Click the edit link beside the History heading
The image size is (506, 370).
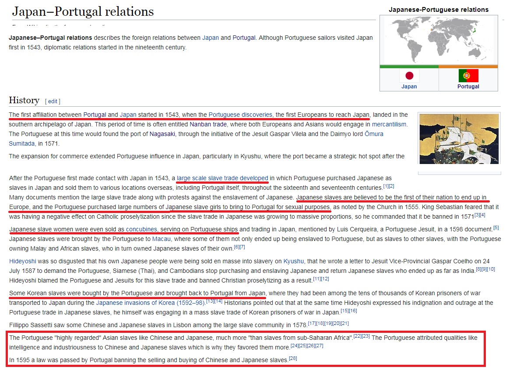point(53,101)
